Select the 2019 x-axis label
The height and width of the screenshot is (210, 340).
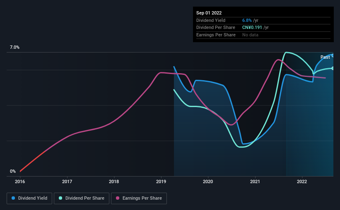pos(161,181)
